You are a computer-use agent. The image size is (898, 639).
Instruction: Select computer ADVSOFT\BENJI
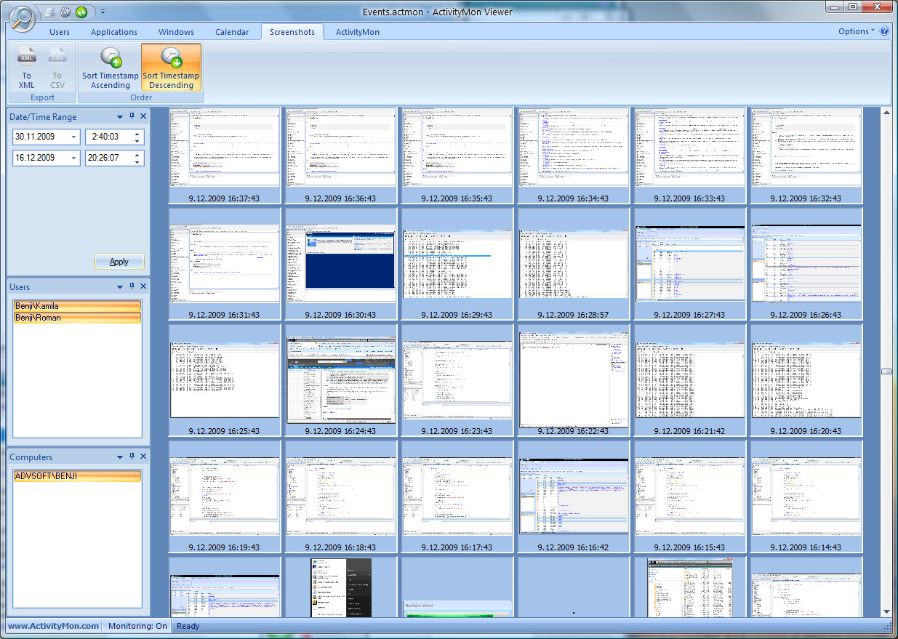click(76, 476)
